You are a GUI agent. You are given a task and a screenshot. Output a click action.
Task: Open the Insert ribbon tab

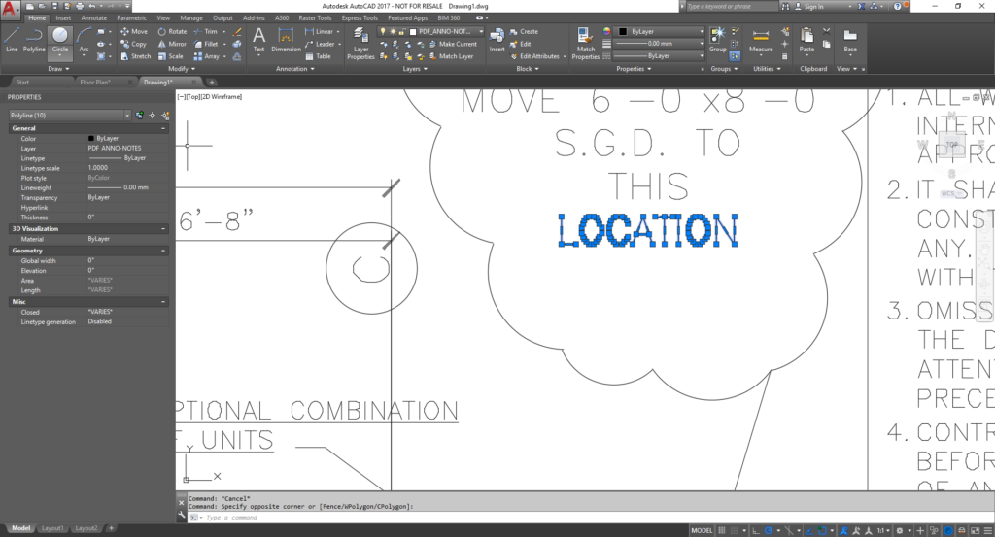(x=63, y=17)
